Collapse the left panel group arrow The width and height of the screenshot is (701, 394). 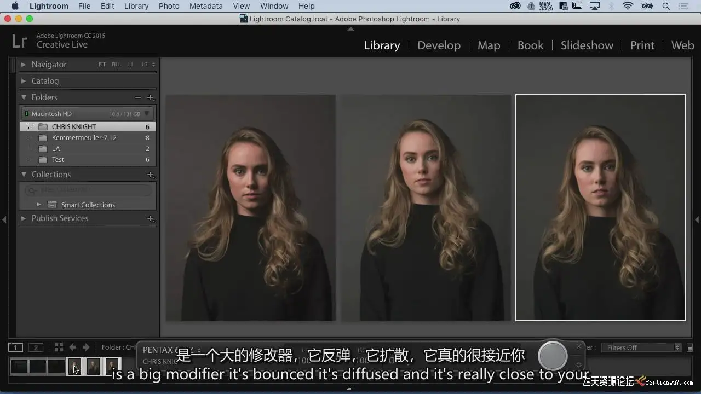tap(4, 219)
